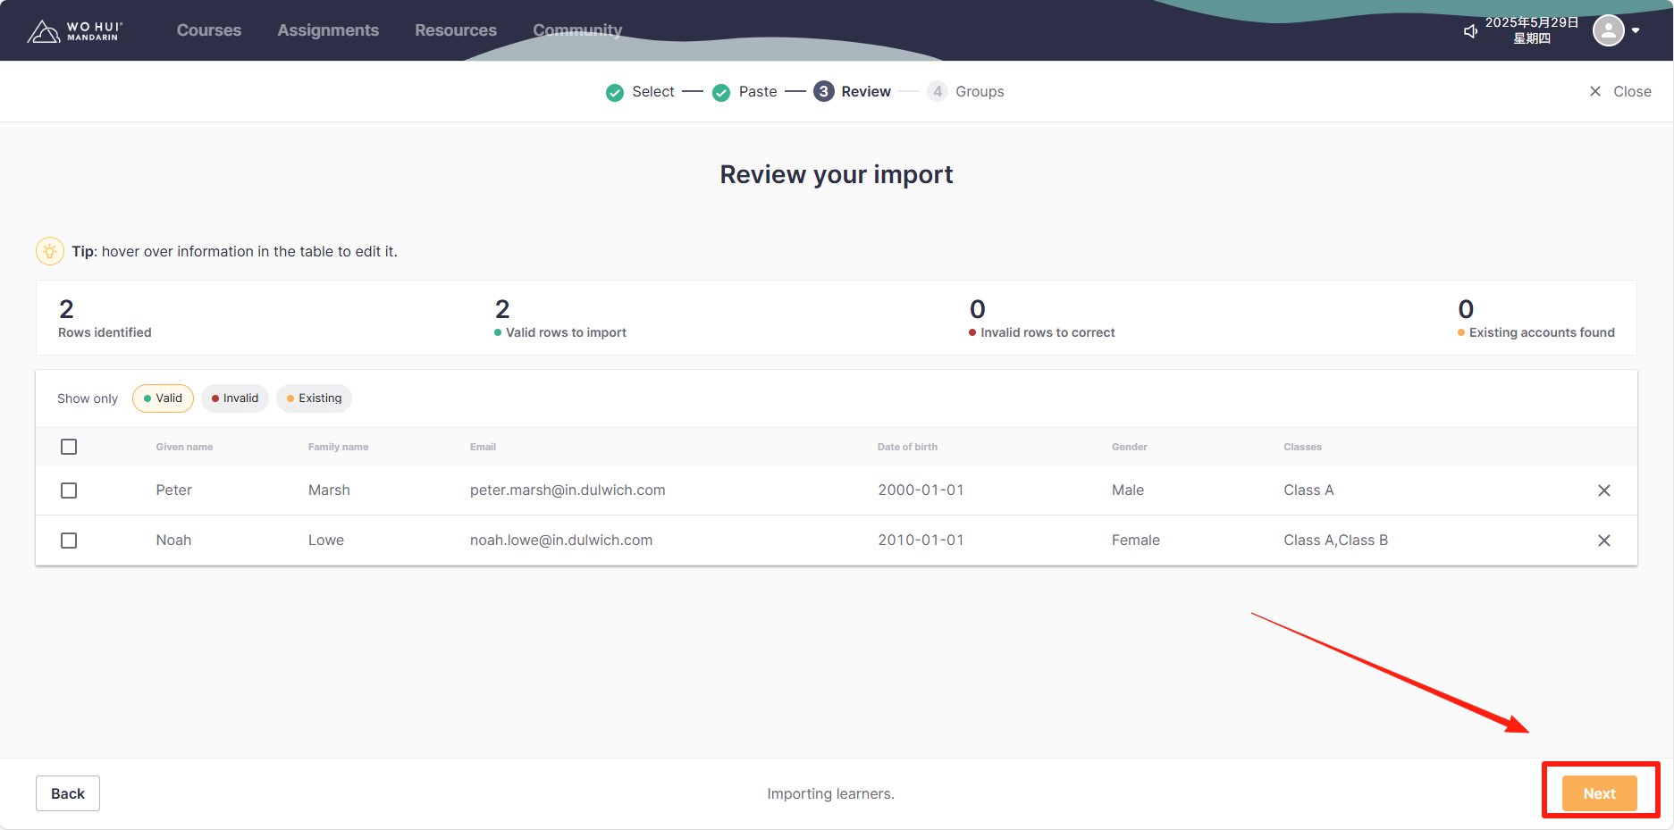The width and height of the screenshot is (1674, 830).
Task: Remove Noah Lowe row with X icon
Action: (1603, 541)
